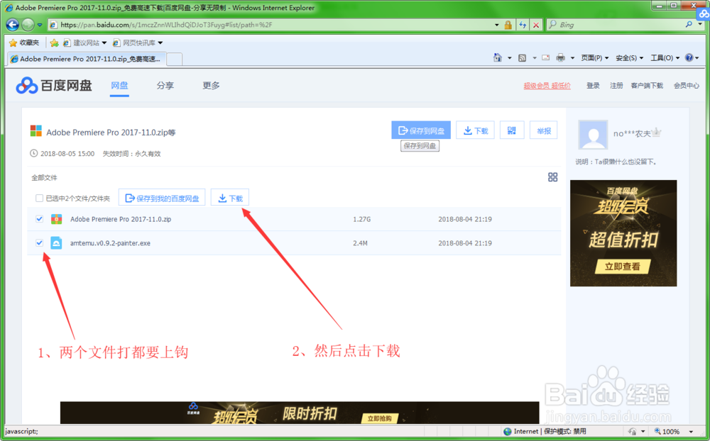Open the 更多 tab

[x=211, y=86]
